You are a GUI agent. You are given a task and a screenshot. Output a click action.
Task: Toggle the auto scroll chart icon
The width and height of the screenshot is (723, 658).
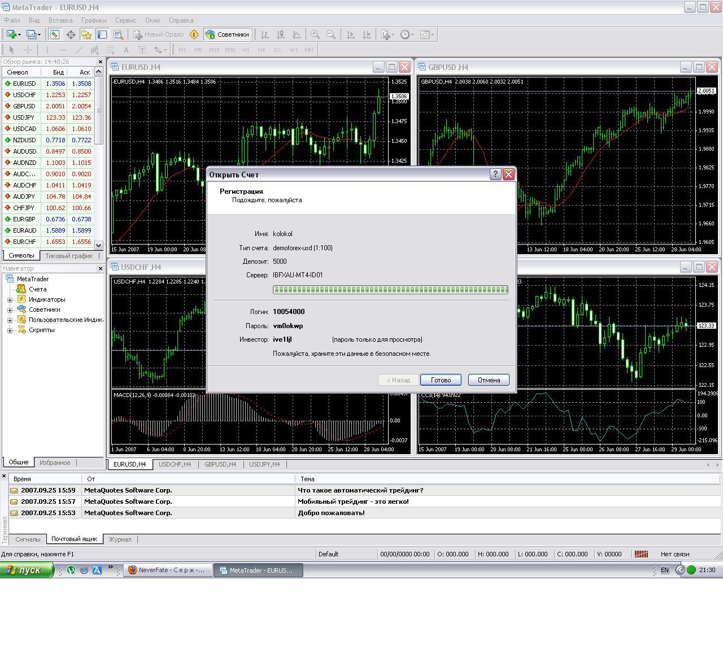(x=350, y=34)
